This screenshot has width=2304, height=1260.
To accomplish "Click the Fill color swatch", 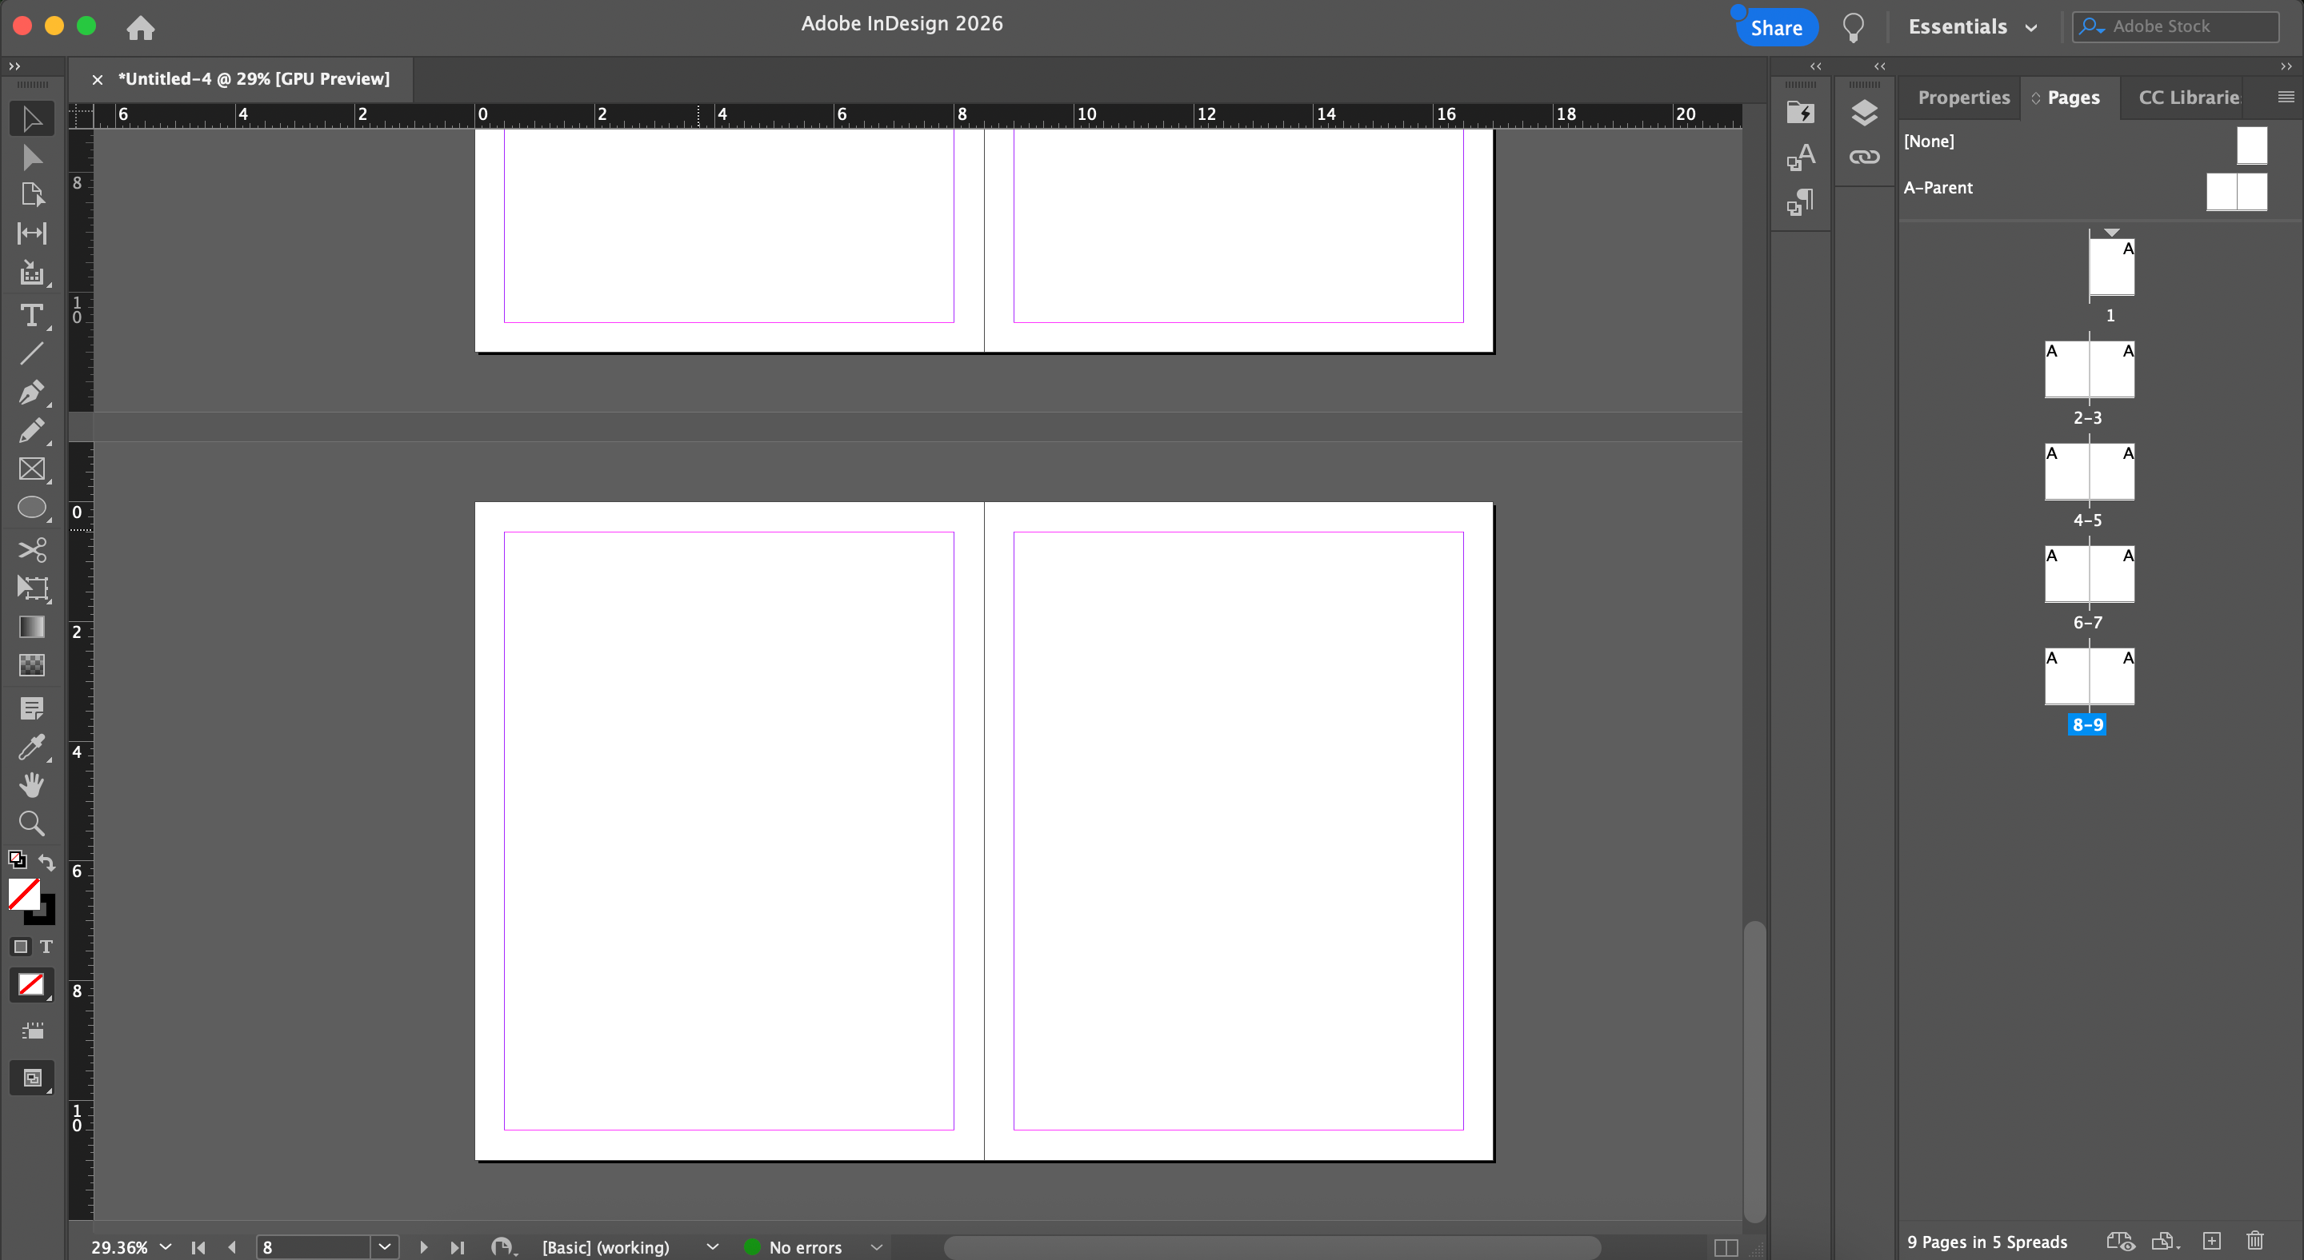I will click(24, 894).
